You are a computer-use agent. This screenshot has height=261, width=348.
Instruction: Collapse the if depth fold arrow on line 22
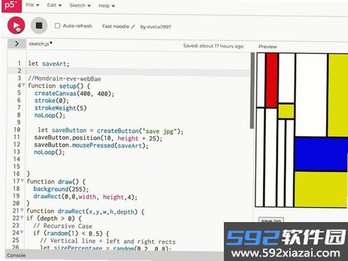[22, 217]
